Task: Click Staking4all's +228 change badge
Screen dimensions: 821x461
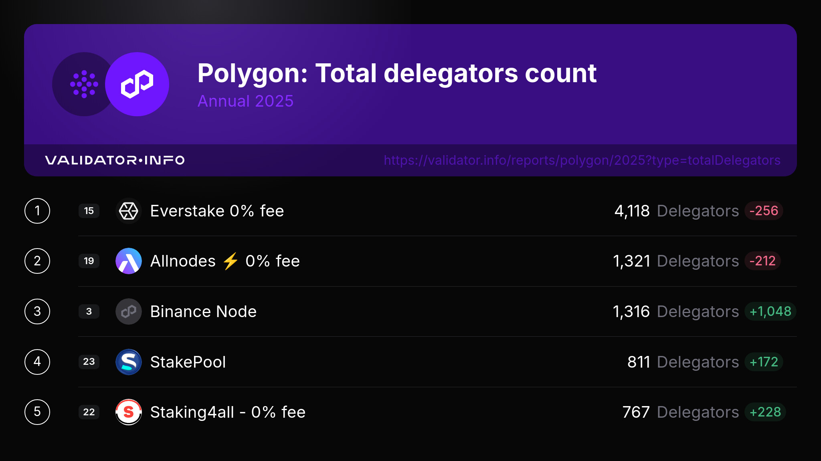Action: click(765, 412)
